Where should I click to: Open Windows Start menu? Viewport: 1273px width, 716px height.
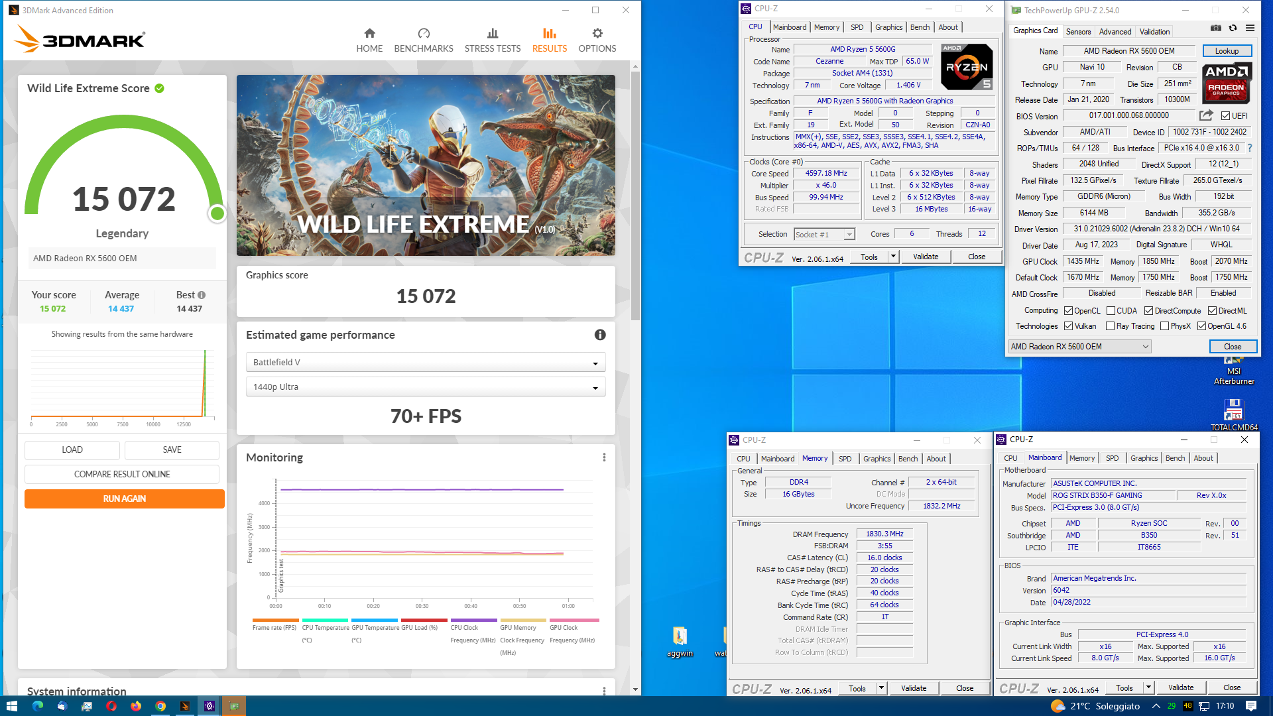11,706
